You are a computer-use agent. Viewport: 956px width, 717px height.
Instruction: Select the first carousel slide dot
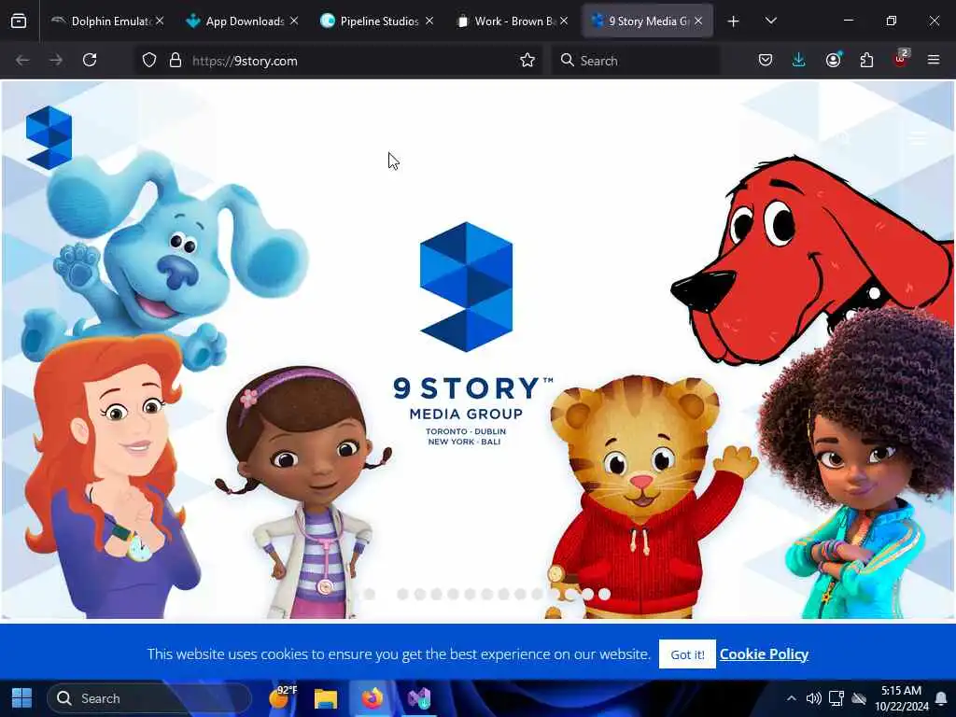tap(370, 594)
